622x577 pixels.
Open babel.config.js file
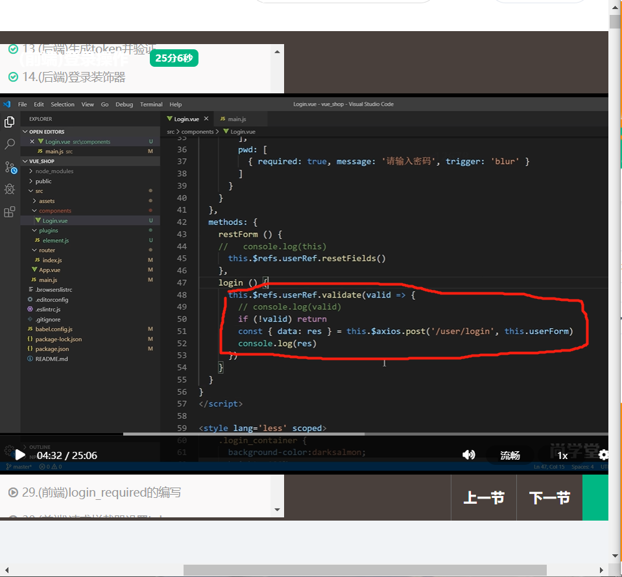[x=54, y=329]
